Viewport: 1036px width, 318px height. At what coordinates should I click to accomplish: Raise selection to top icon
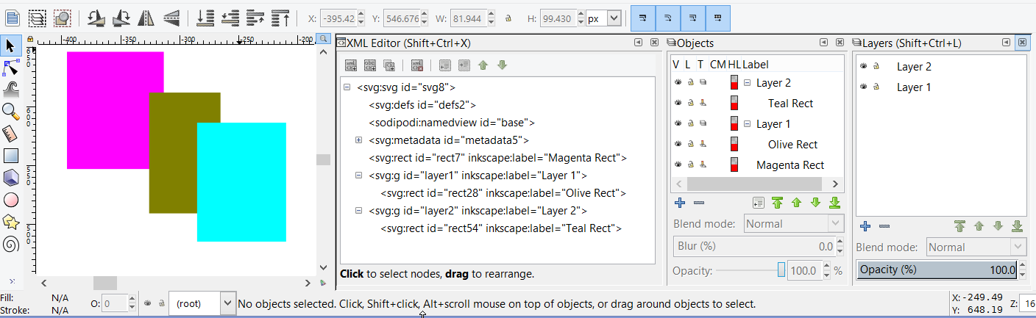click(x=280, y=17)
